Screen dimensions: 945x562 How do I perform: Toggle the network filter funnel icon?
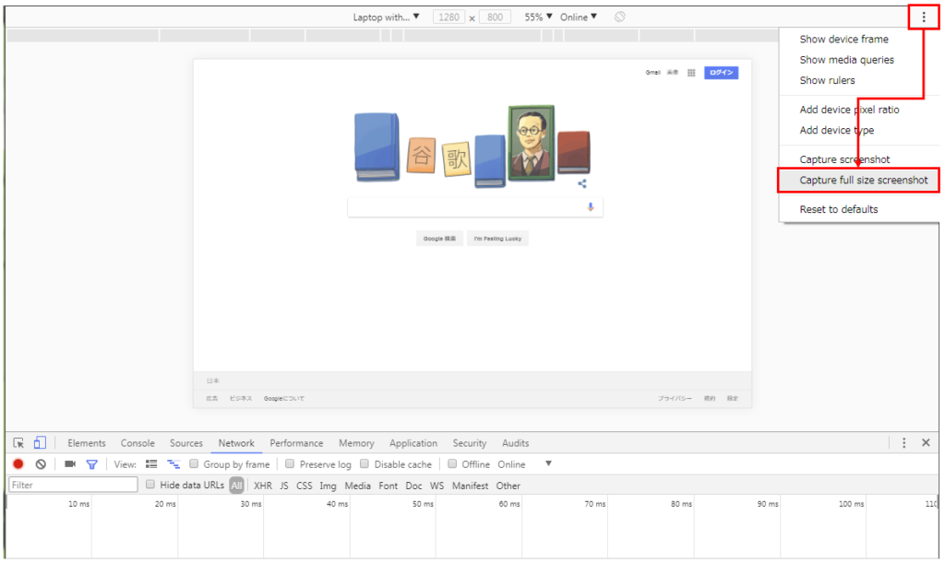[91, 464]
